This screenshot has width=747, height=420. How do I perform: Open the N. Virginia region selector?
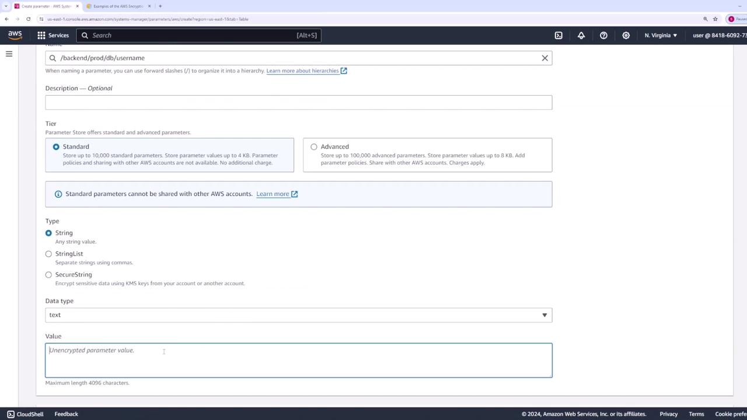click(661, 35)
